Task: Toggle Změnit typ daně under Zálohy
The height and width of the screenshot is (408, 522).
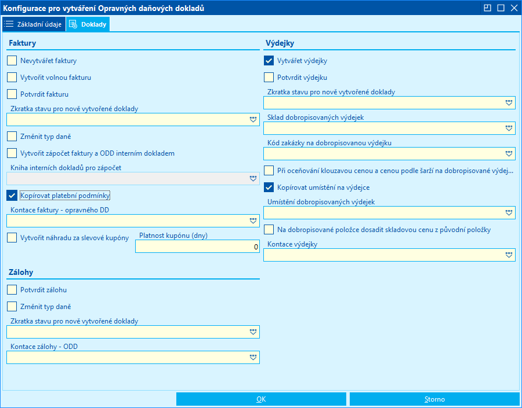Action: (12, 306)
